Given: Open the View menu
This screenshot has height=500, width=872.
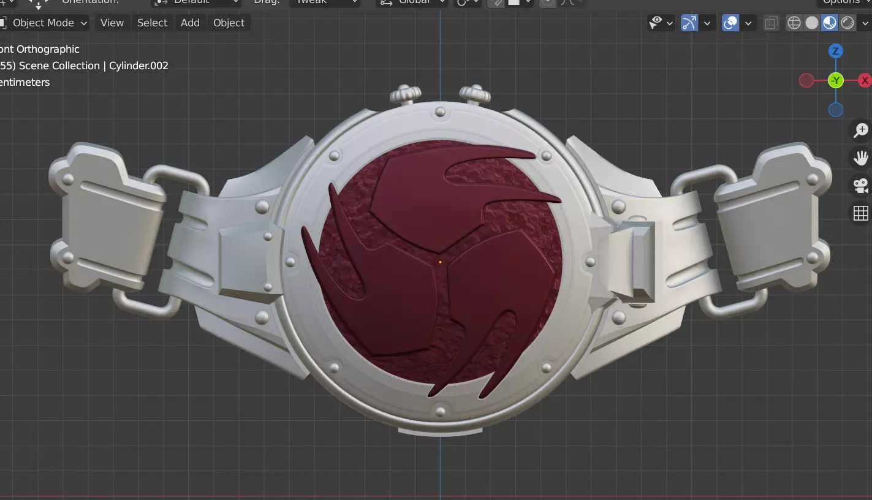Looking at the screenshot, I should (x=112, y=23).
